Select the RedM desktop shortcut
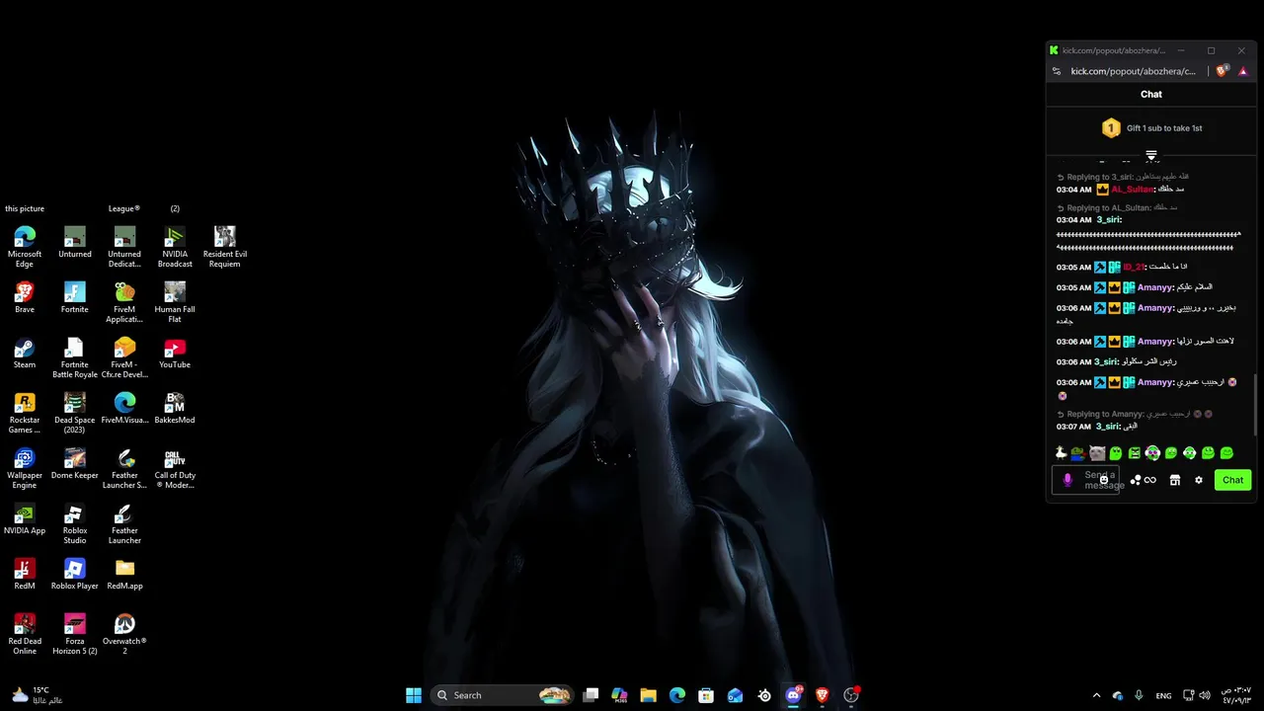Screen dimensions: 1264x711 [x=25, y=574]
